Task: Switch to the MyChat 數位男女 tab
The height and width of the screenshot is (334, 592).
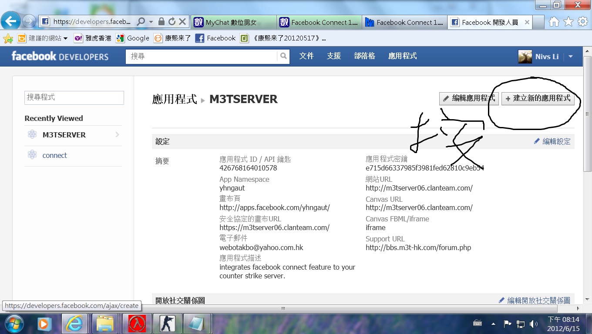Action: click(x=233, y=22)
